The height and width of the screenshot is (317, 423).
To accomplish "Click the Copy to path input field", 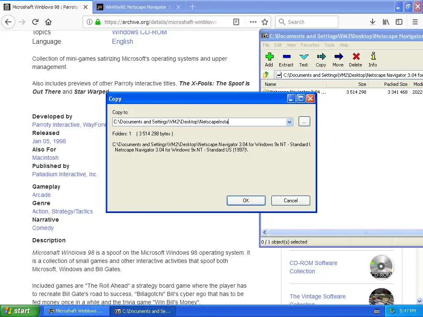I will pyautogui.click(x=200, y=122).
